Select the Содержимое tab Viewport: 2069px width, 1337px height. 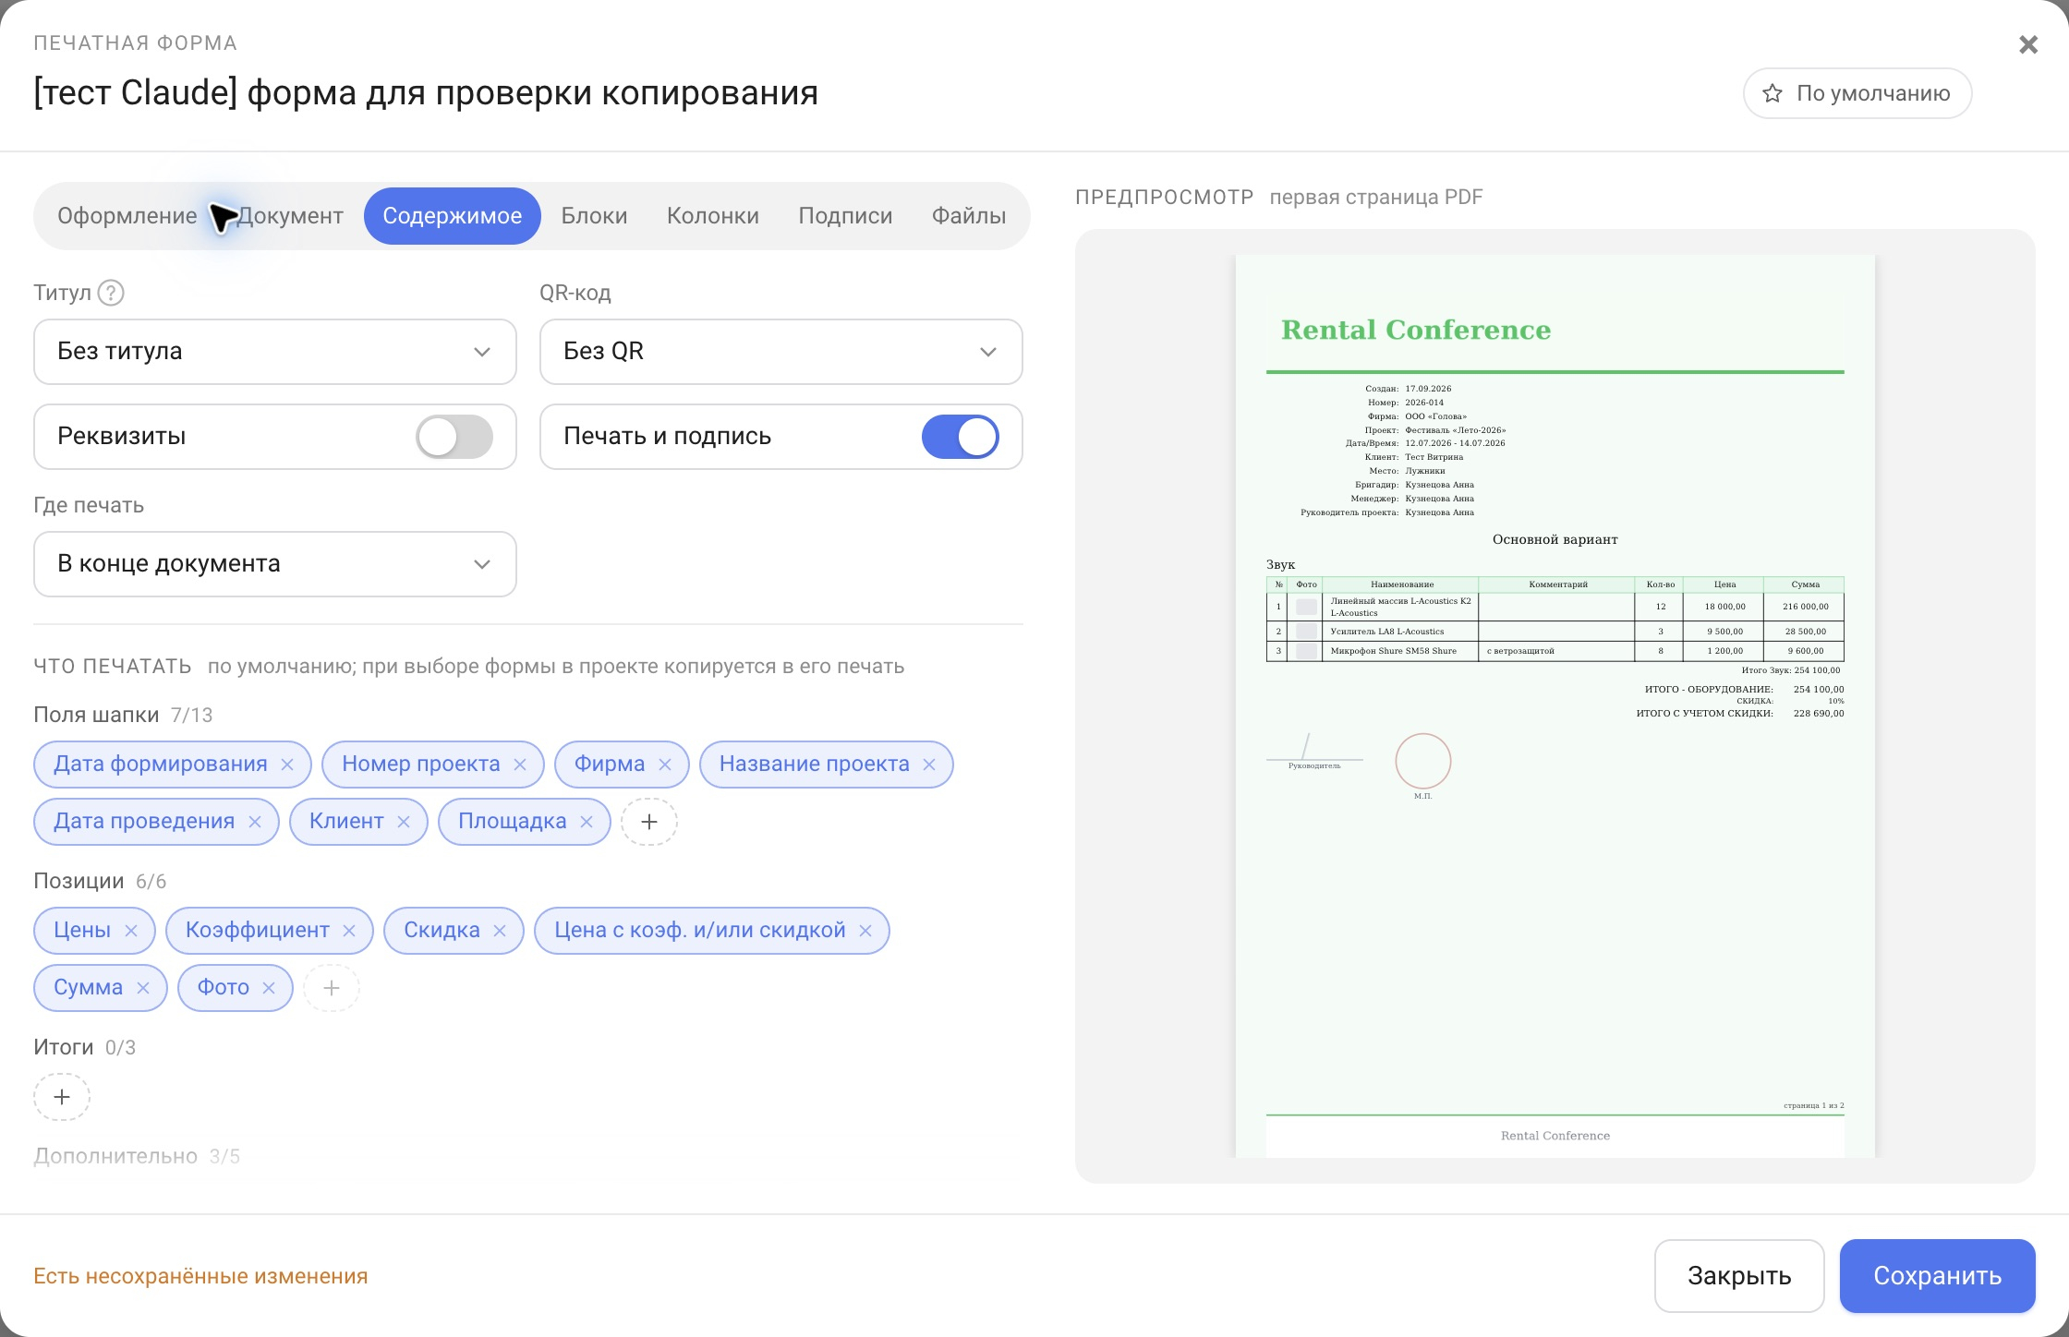click(x=453, y=216)
